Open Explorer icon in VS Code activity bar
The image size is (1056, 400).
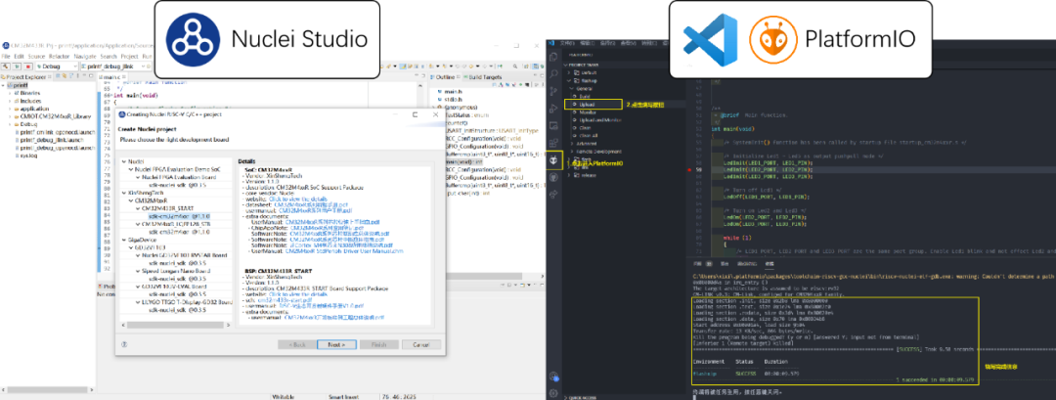coord(553,57)
